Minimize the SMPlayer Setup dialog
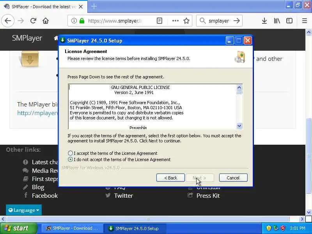This screenshot has height=234, width=312. (x=229, y=41)
